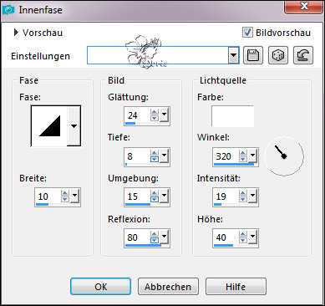
Task: Open the Intensität slider dropdown arrow
Action: 252,196
